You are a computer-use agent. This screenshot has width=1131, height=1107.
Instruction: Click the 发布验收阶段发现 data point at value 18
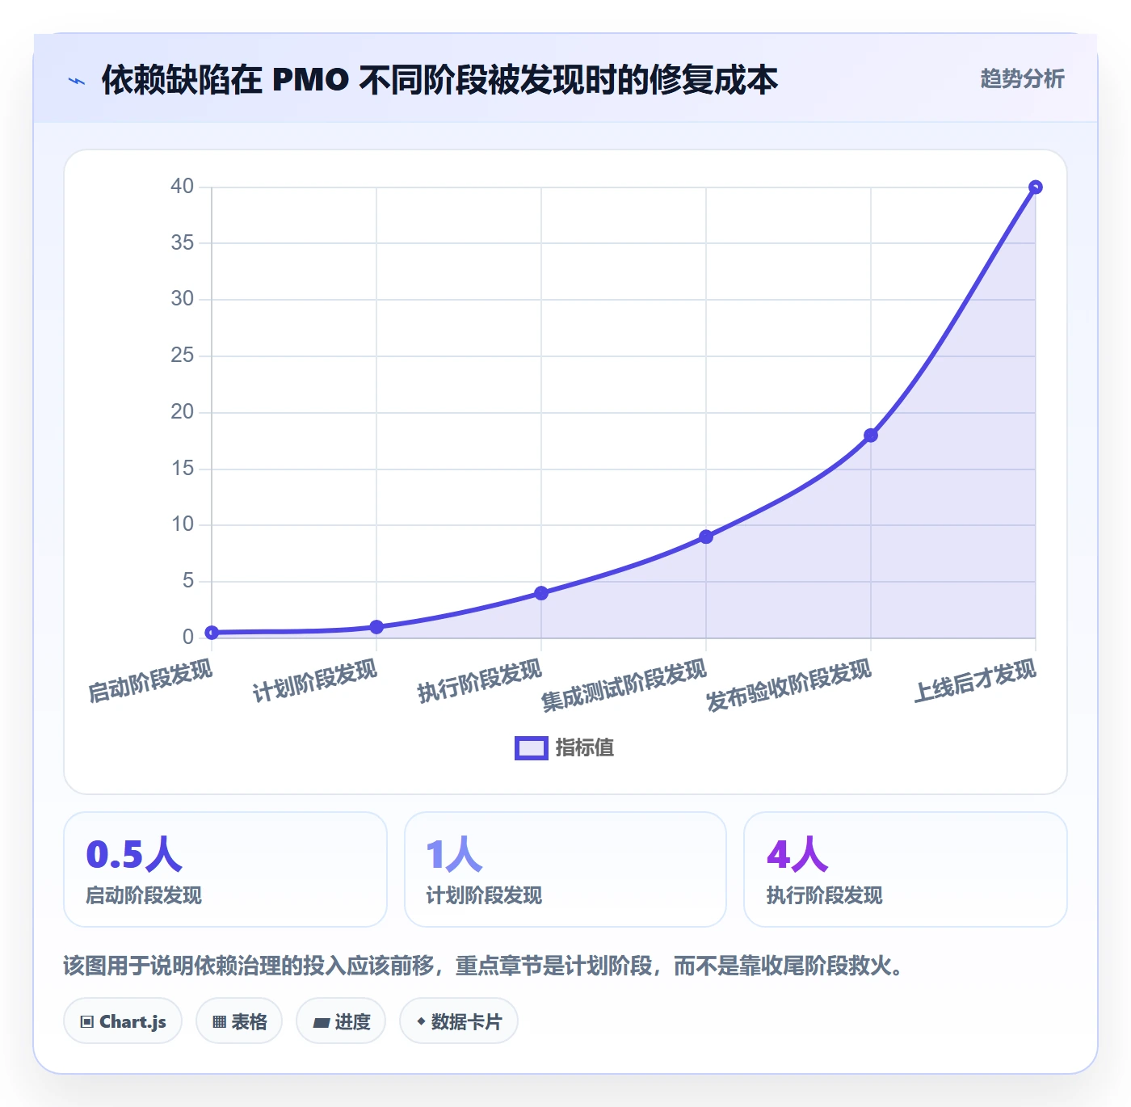tap(871, 436)
